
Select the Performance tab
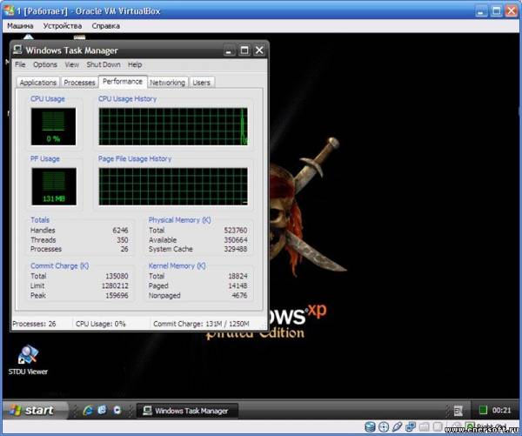click(x=123, y=81)
